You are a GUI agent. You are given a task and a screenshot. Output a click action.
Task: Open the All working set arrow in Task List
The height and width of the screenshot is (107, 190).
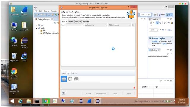tap(160, 30)
